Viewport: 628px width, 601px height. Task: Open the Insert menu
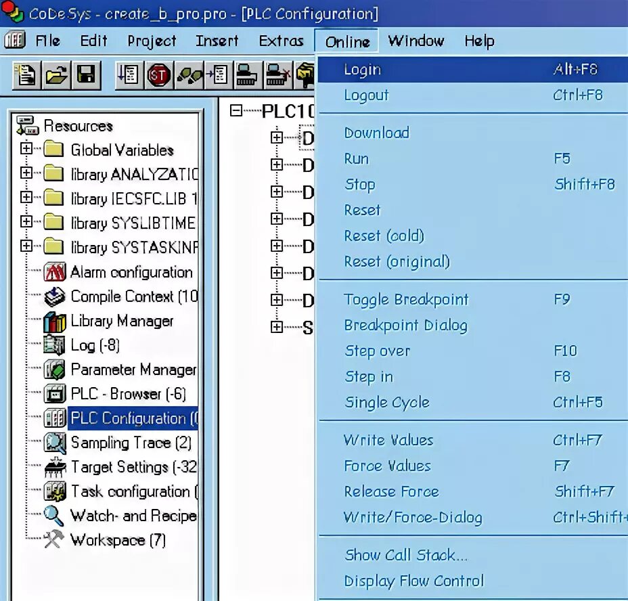click(217, 41)
